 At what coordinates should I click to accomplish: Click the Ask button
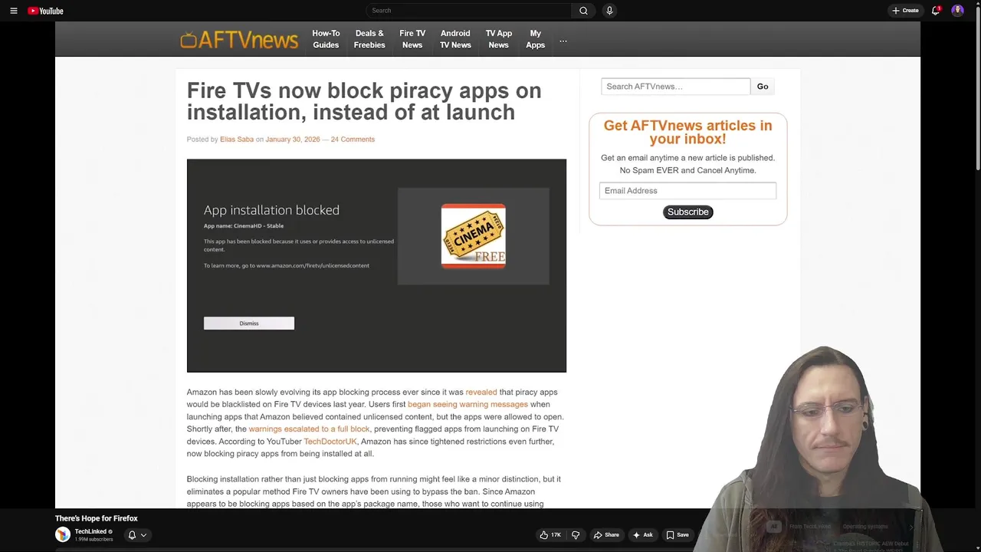click(642, 535)
